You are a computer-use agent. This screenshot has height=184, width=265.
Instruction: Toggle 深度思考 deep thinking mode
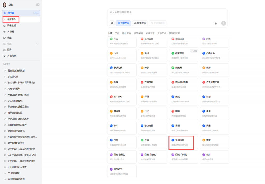123,23
